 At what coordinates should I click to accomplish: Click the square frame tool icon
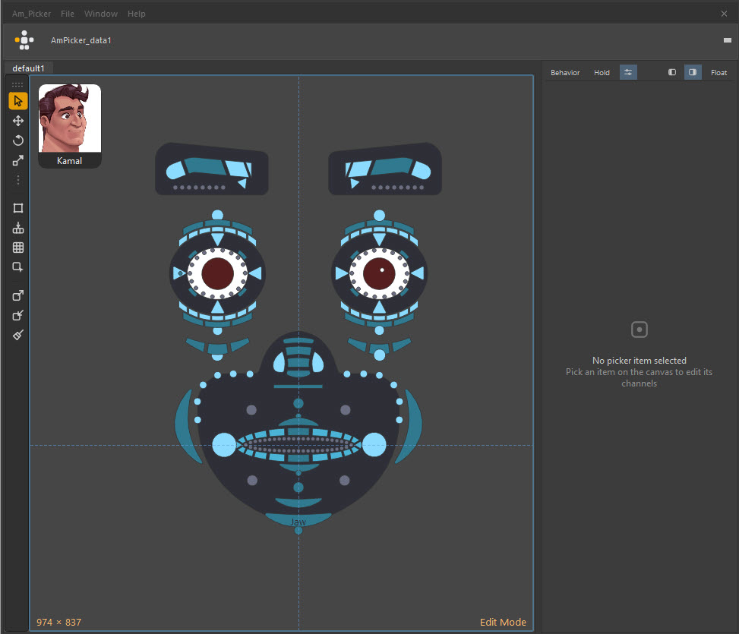[18, 208]
